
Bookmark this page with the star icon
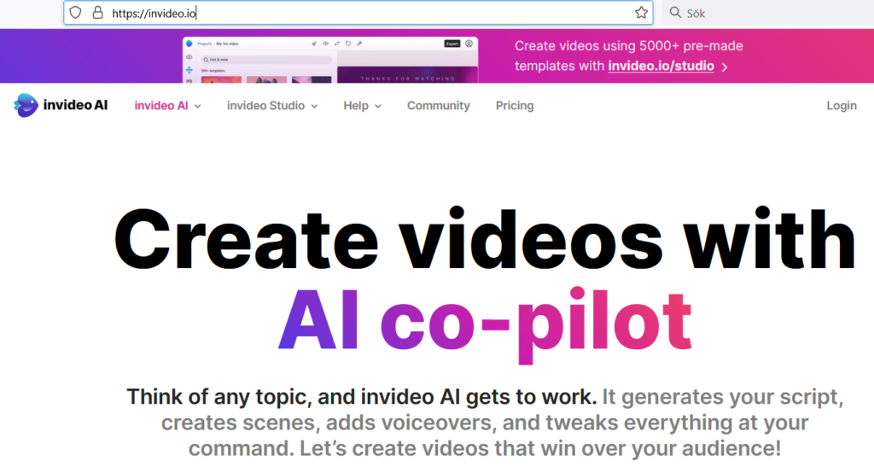click(x=641, y=13)
